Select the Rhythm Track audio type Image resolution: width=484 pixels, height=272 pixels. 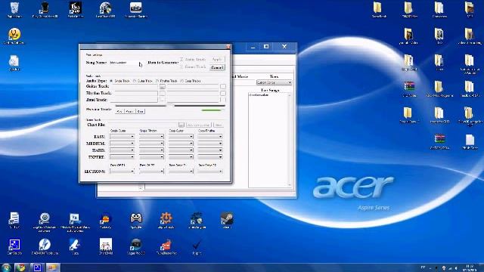(x=166, y=81)
